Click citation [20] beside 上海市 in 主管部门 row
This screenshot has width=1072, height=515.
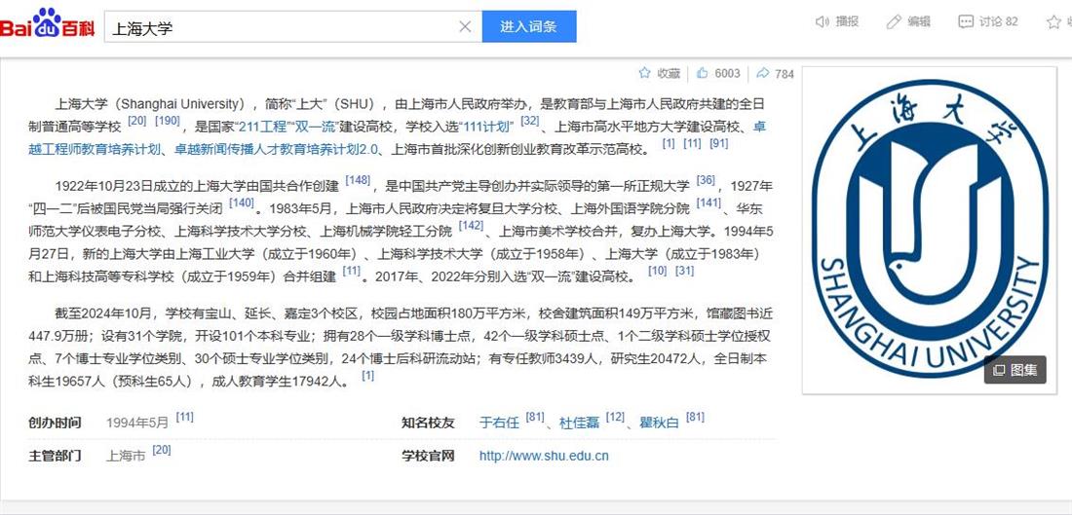pos(162,450)
